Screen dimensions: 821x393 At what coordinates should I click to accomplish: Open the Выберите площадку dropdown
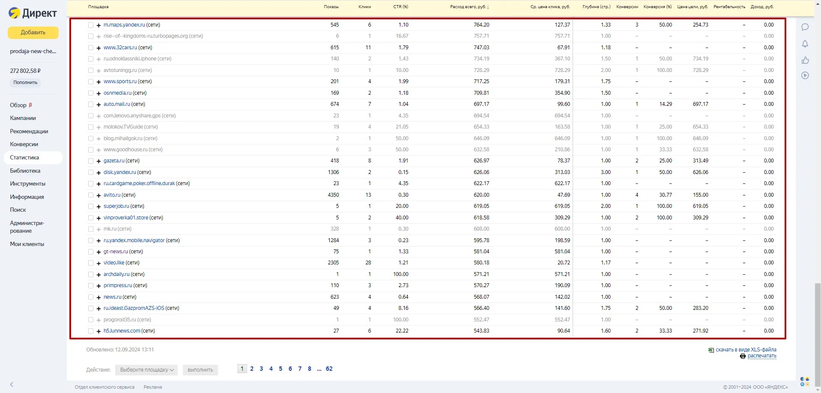(146, 370)
